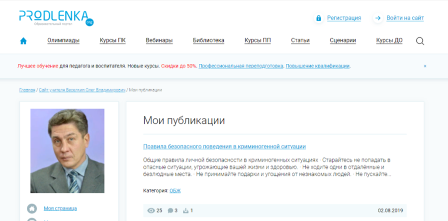Open the search magnifier icon

coord(420,41)
